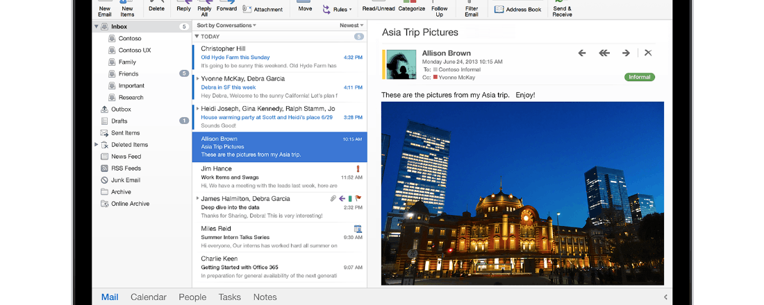Open the Junk Email folder

point(125,180)
